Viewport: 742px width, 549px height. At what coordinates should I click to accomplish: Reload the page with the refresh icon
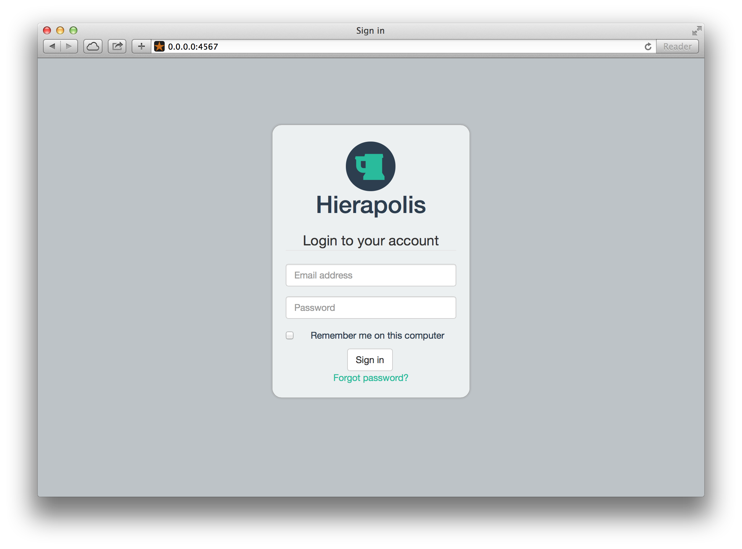648,46
